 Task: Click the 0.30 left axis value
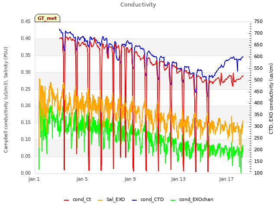[x=26, y=72]
